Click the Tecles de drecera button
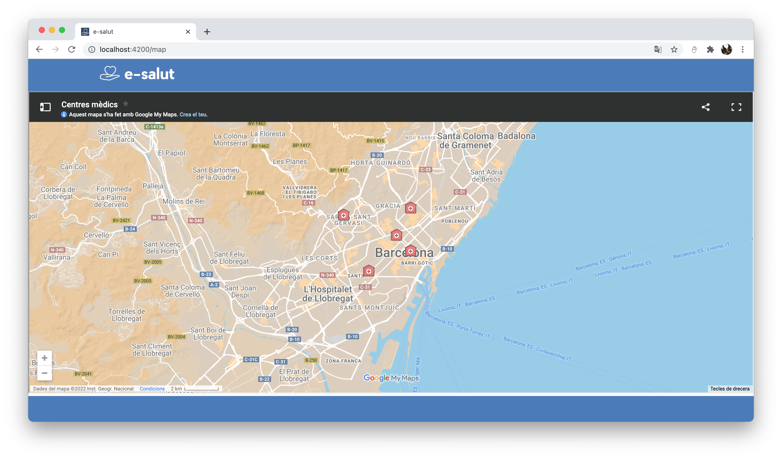The height and width of the screenshot is (459, 782). click(730, 388)
